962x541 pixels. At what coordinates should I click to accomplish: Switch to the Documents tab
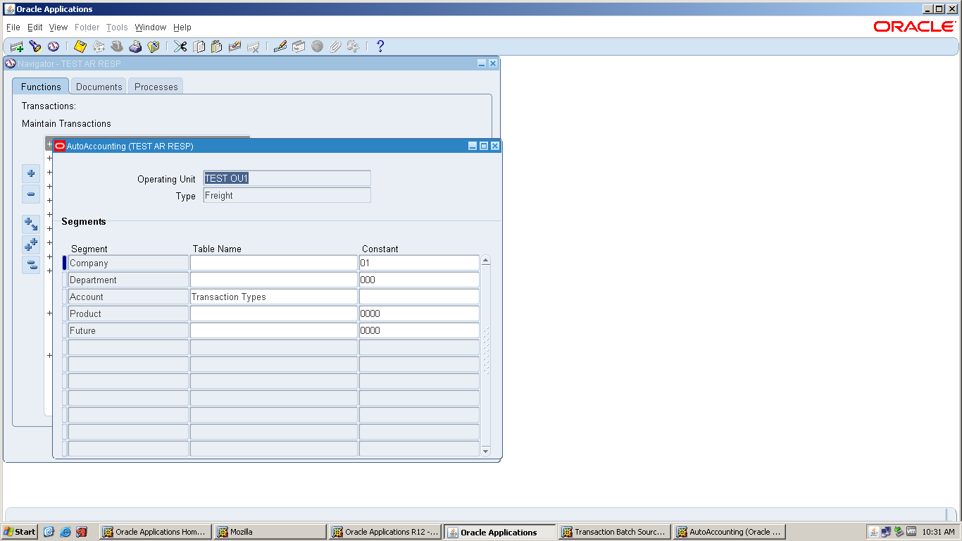(x=98, y=86)
